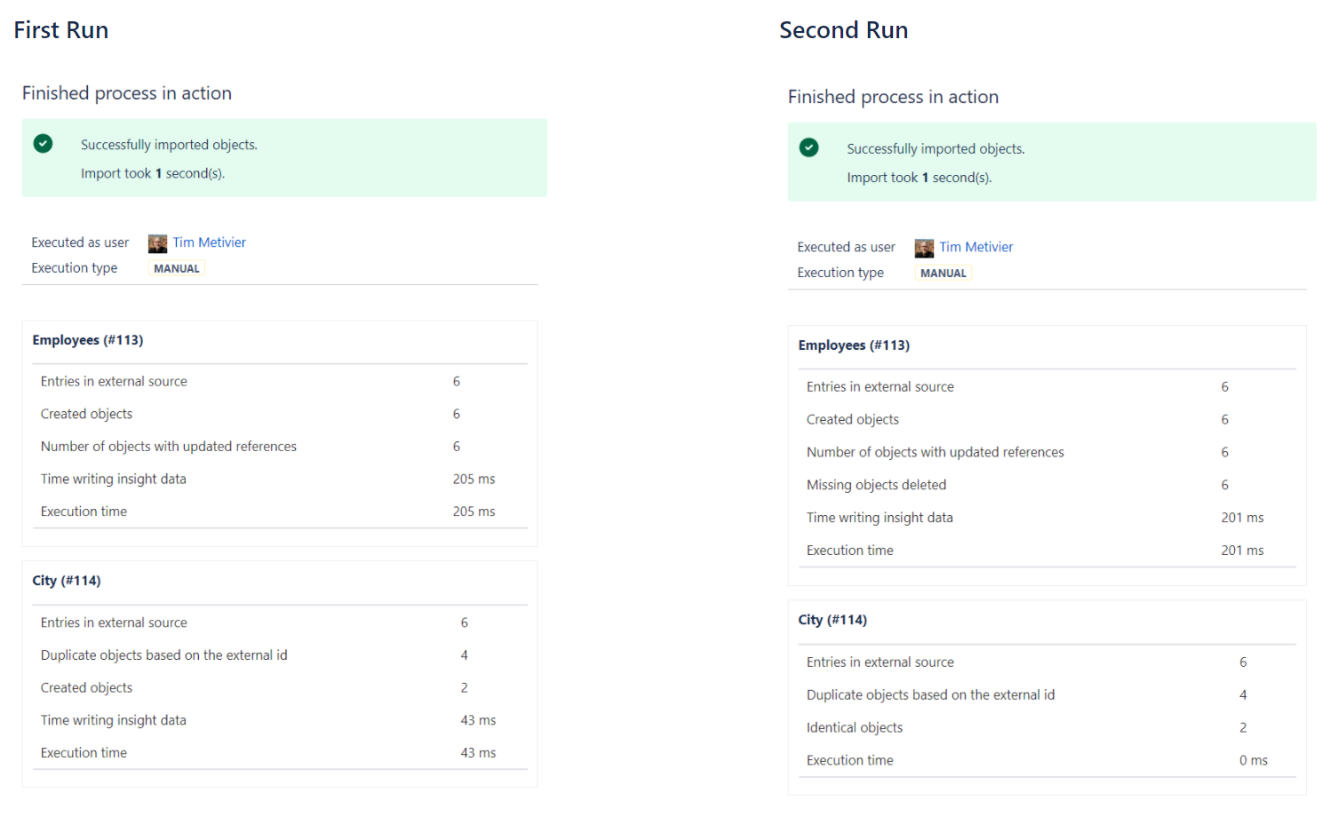
Task: Click the Missing objects deleted row
Action: (x=1047, y=485)
